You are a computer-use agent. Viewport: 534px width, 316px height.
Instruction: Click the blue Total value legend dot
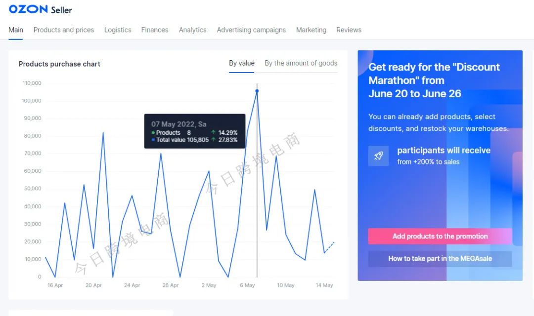point(153,140)
